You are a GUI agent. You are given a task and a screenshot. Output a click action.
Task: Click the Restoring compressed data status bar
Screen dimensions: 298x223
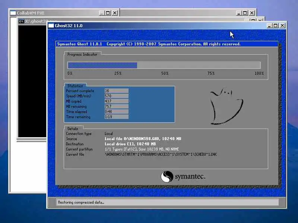tap(167, 202)
